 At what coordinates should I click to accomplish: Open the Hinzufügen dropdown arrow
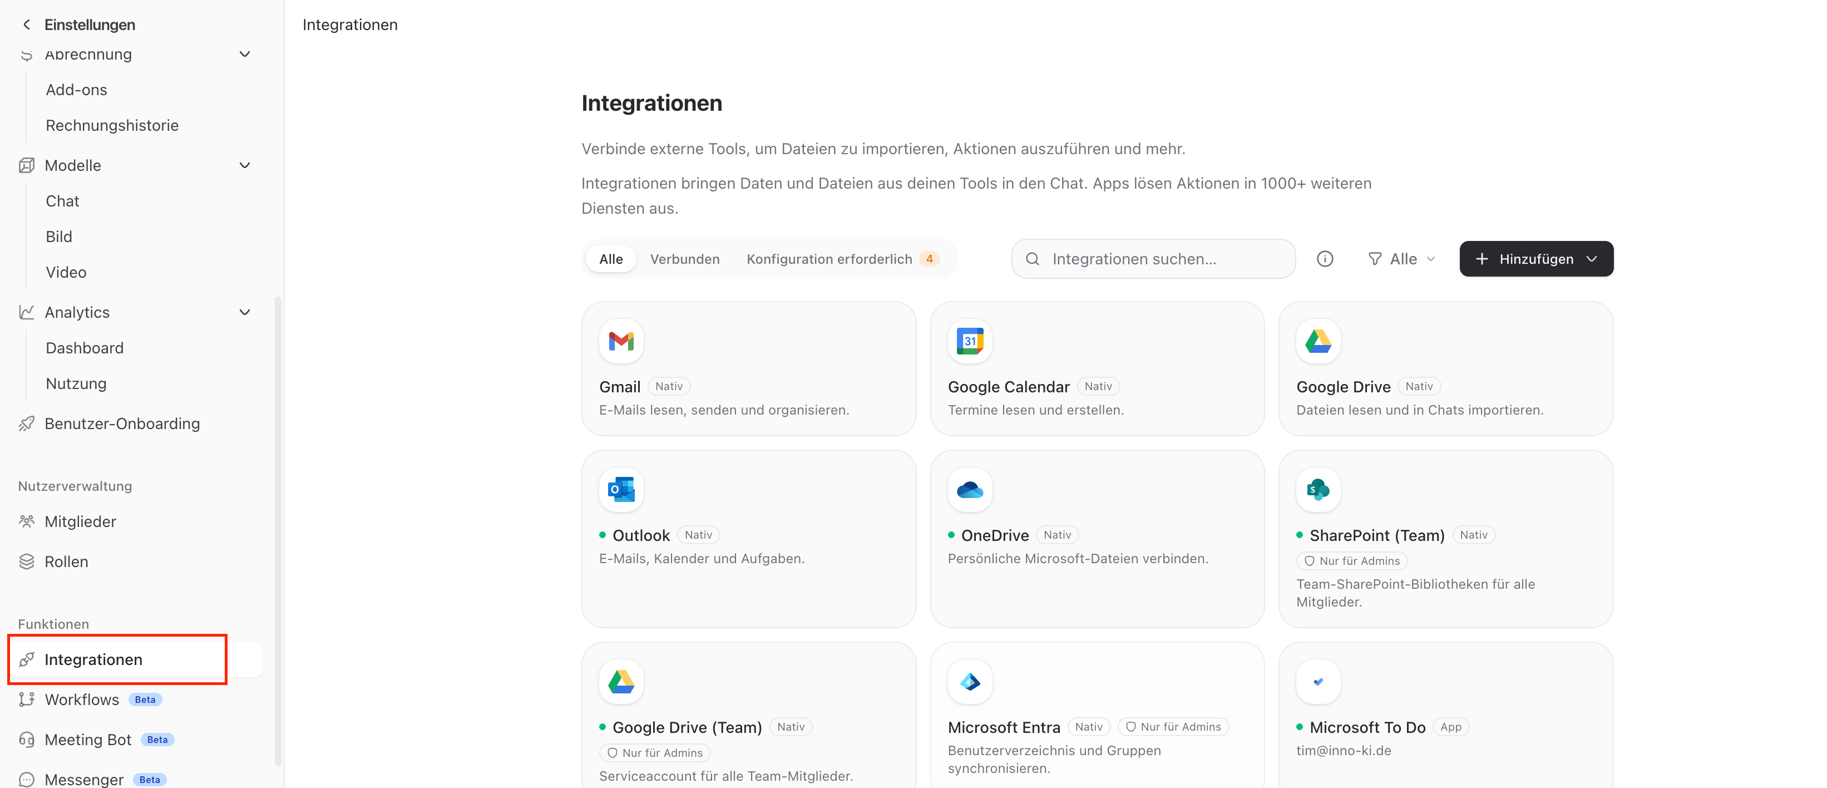1592,259
